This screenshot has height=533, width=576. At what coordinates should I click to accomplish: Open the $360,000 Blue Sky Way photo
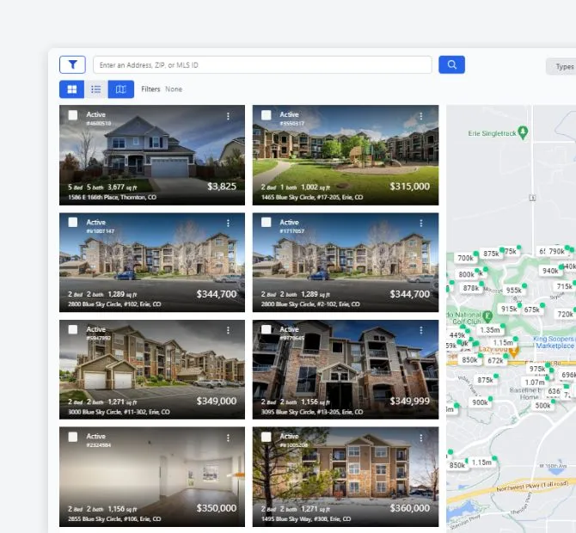coord(346,476)
